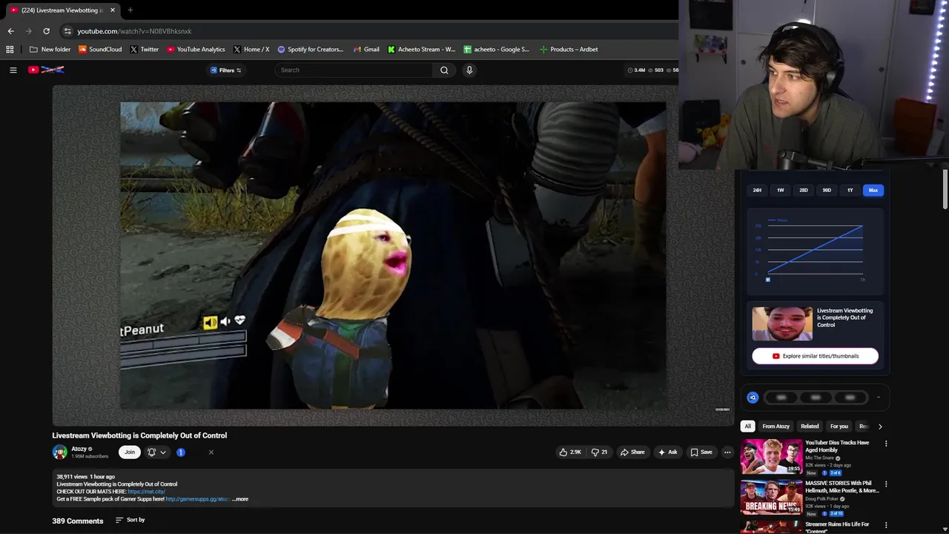Close the Livestream Viewbotting tab
949x534 pixels.
click(113, 10)
